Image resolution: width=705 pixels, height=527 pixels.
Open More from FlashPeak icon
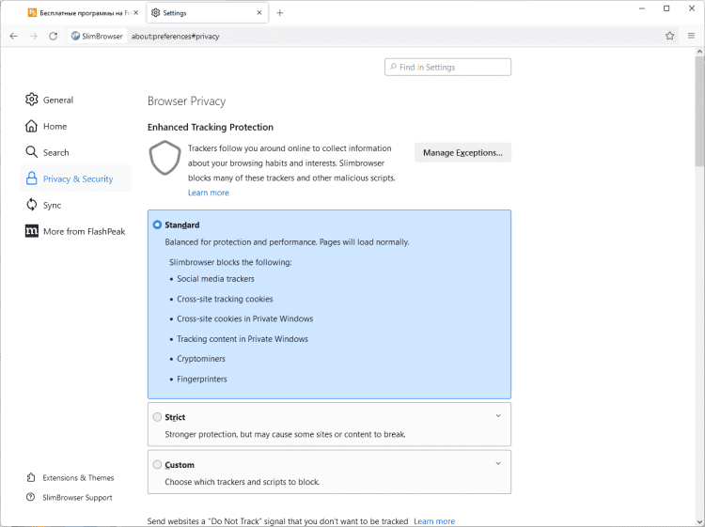pos(32,231)
